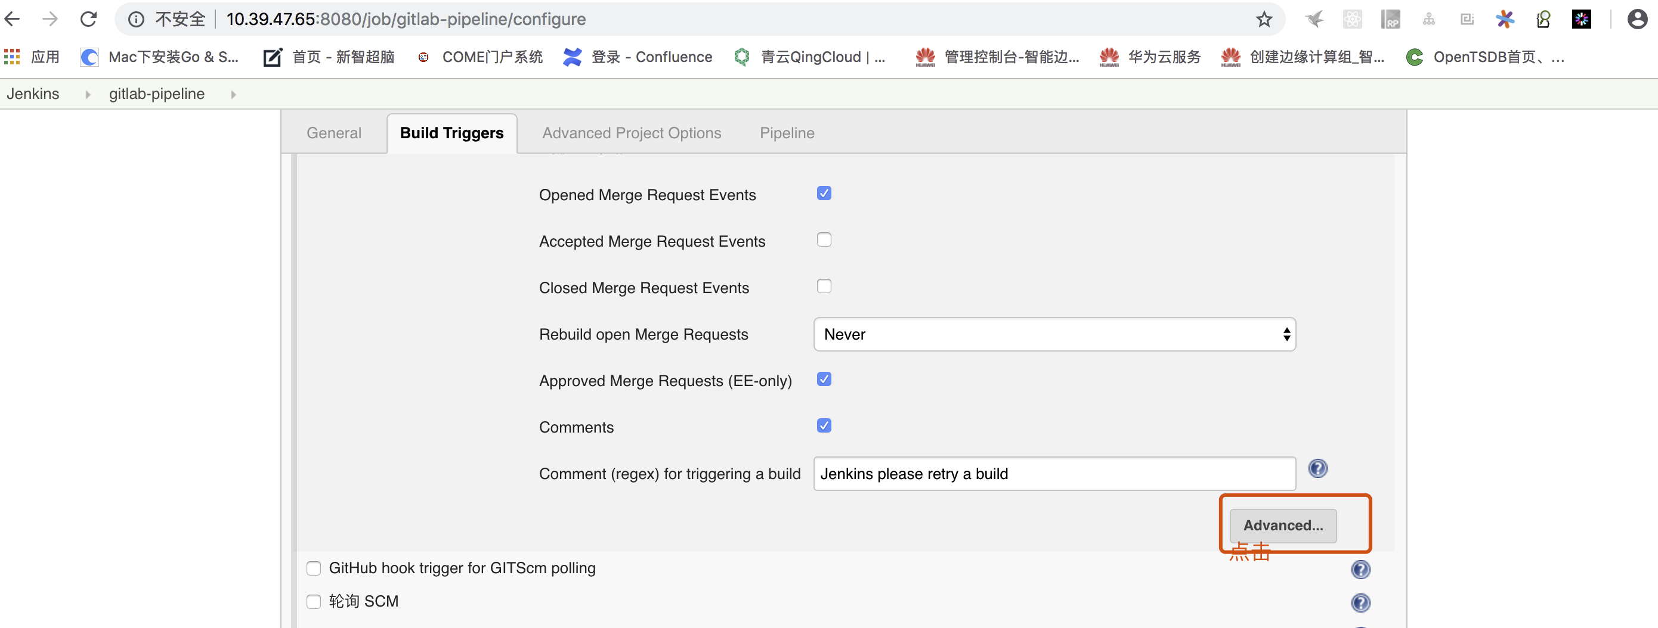Screen dimensions: 1658x628
Task: Open the browser profile avatar icon
Action: pyautogui.click(x=1637, y=19)
